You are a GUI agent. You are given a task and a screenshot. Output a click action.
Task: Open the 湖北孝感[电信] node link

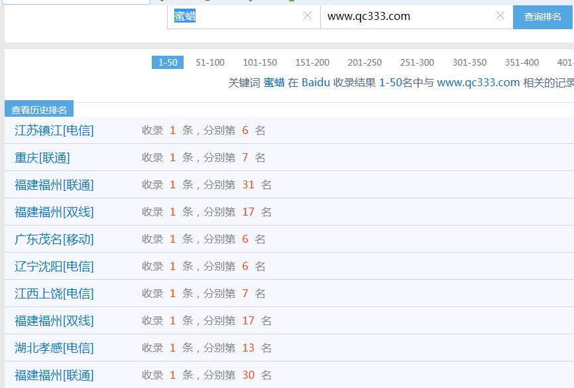54,348
